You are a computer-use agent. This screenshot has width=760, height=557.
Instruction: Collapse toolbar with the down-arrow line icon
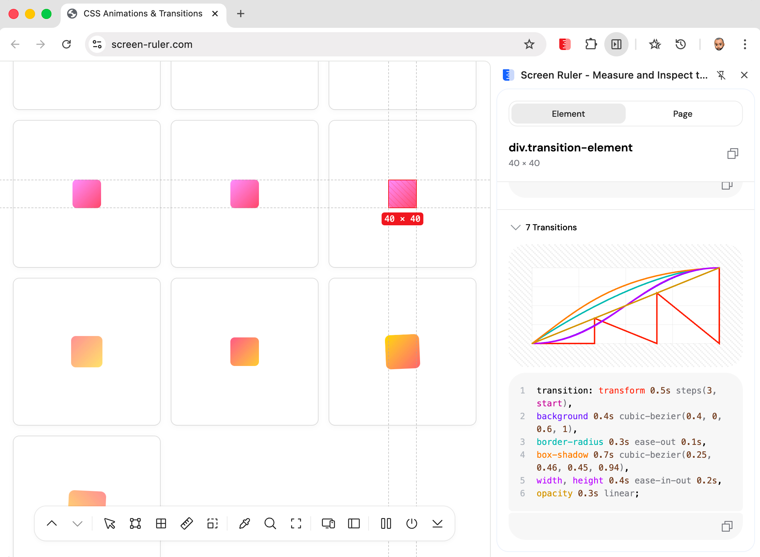point(437,523)
